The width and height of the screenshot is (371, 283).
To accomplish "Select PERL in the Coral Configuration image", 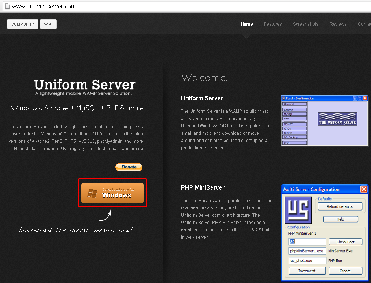I will click(x=294, y=143).
